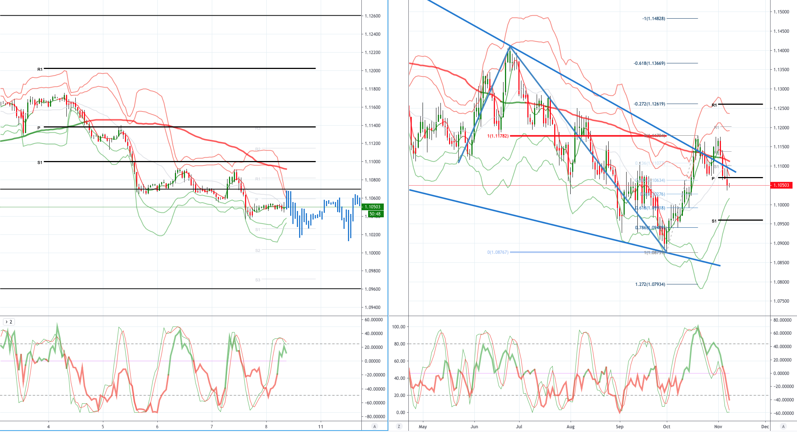The image size is (797, 432).
Task: Click the May label on the time axis
Action: (x=423, y=426)
